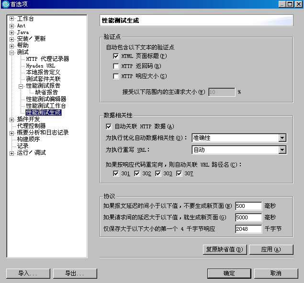
Task: Select 性能测试工作台 in the tree
Action: pos(46,106)
